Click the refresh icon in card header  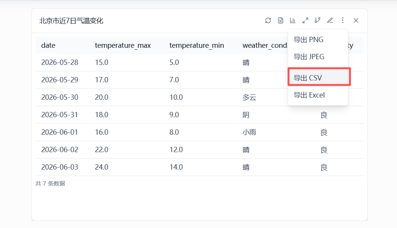tap(268, 20)
